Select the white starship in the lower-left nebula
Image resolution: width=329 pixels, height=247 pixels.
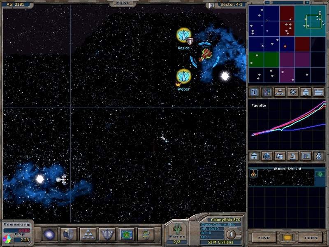pyautogui.click(x=62, y=179)
